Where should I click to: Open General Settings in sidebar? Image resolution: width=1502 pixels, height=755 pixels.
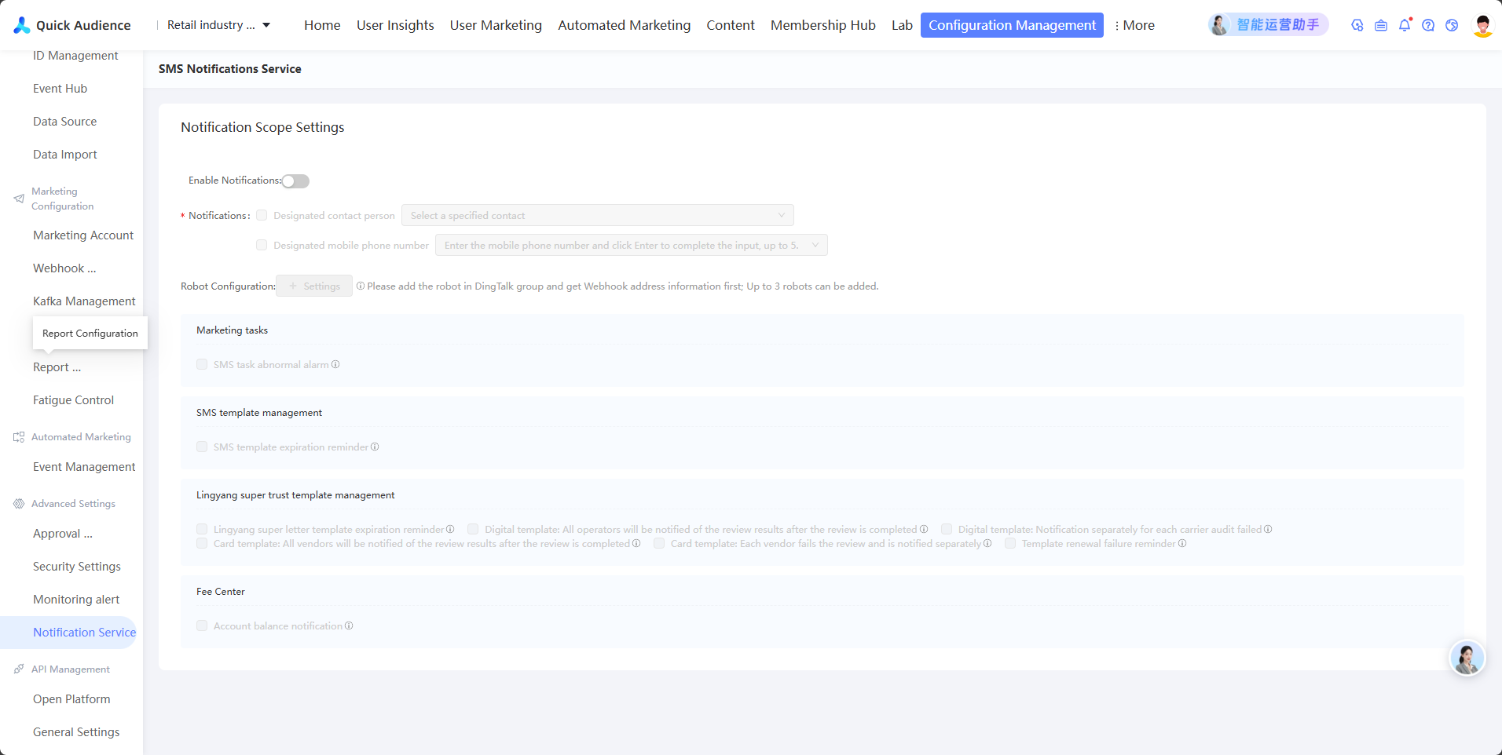[76, 732]
